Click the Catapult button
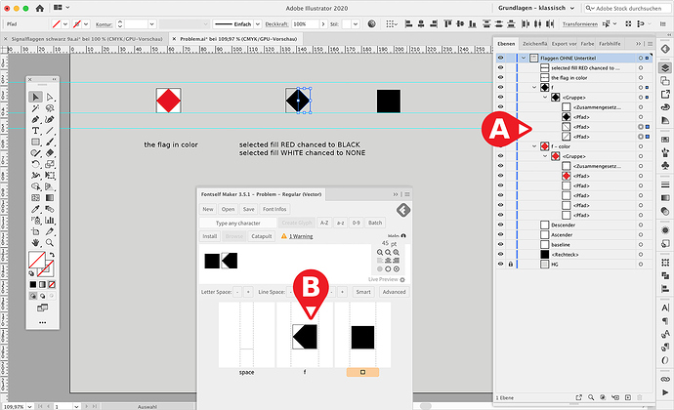 coord(262,236)
